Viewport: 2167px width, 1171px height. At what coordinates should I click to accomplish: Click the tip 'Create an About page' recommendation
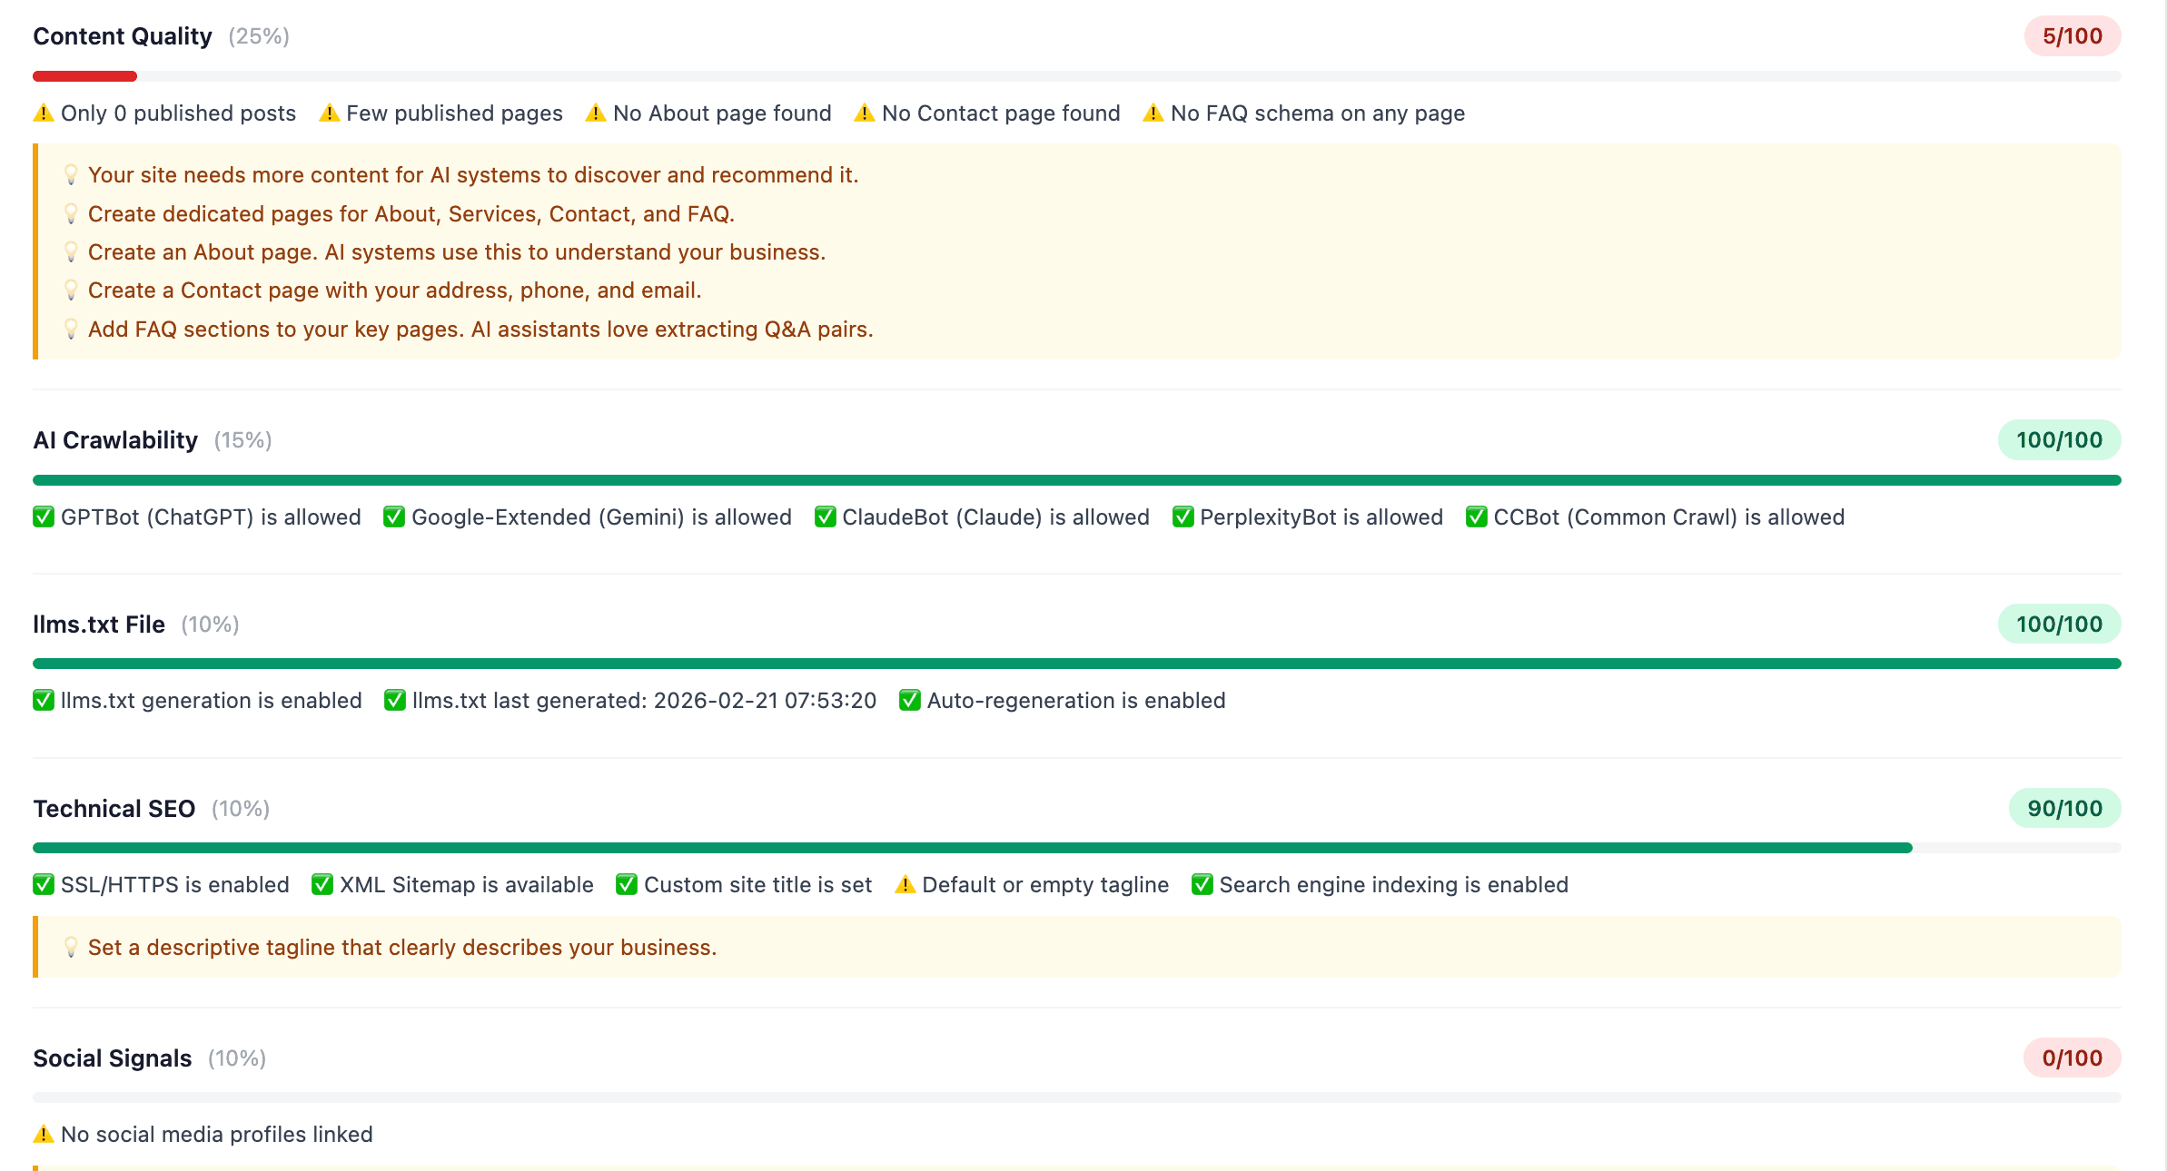click(456, 251)
